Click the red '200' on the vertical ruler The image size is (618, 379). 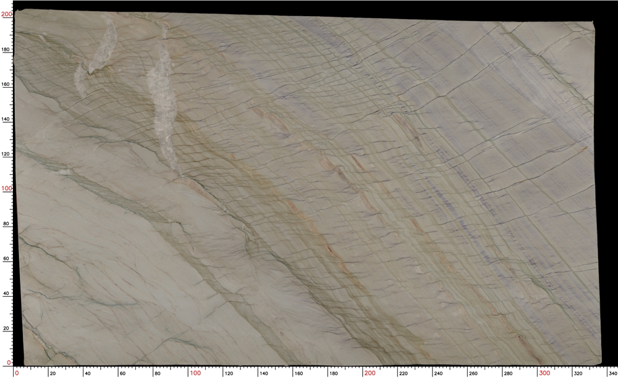click(x=7, y=14)
